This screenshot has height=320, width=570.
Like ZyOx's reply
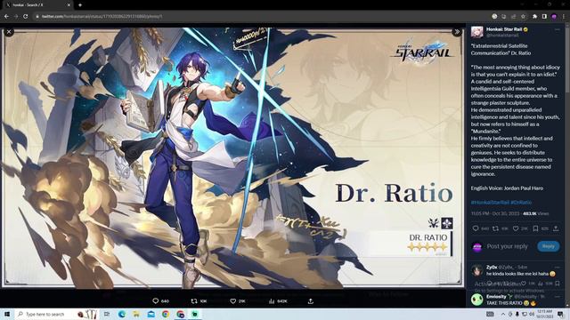point(524,283)
